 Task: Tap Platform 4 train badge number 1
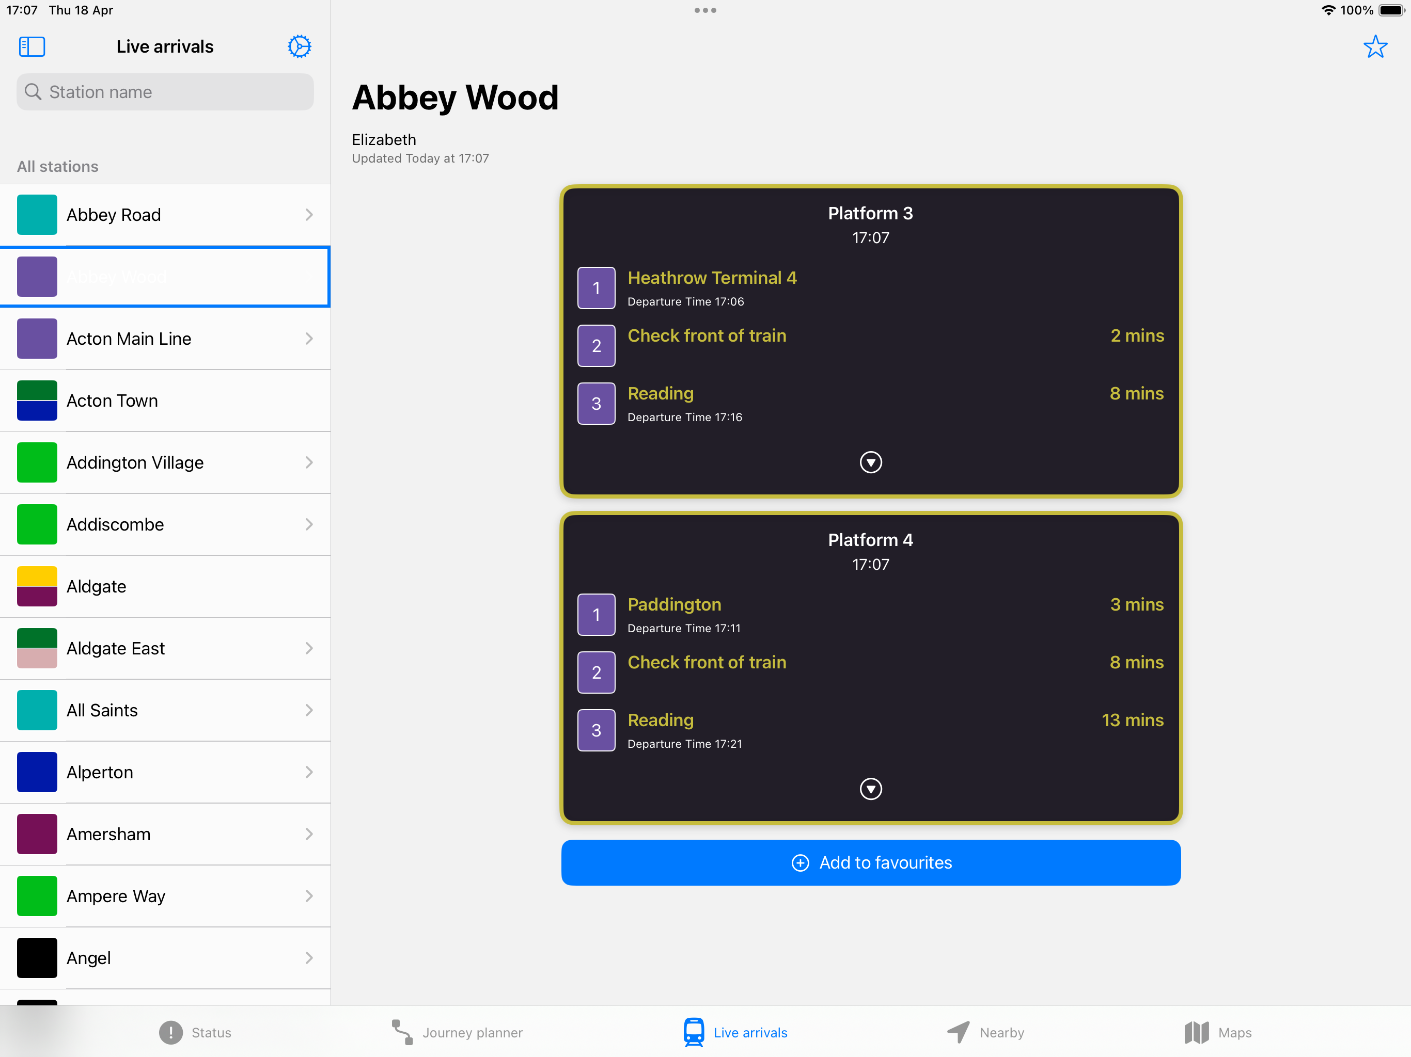tap(597, 615)
